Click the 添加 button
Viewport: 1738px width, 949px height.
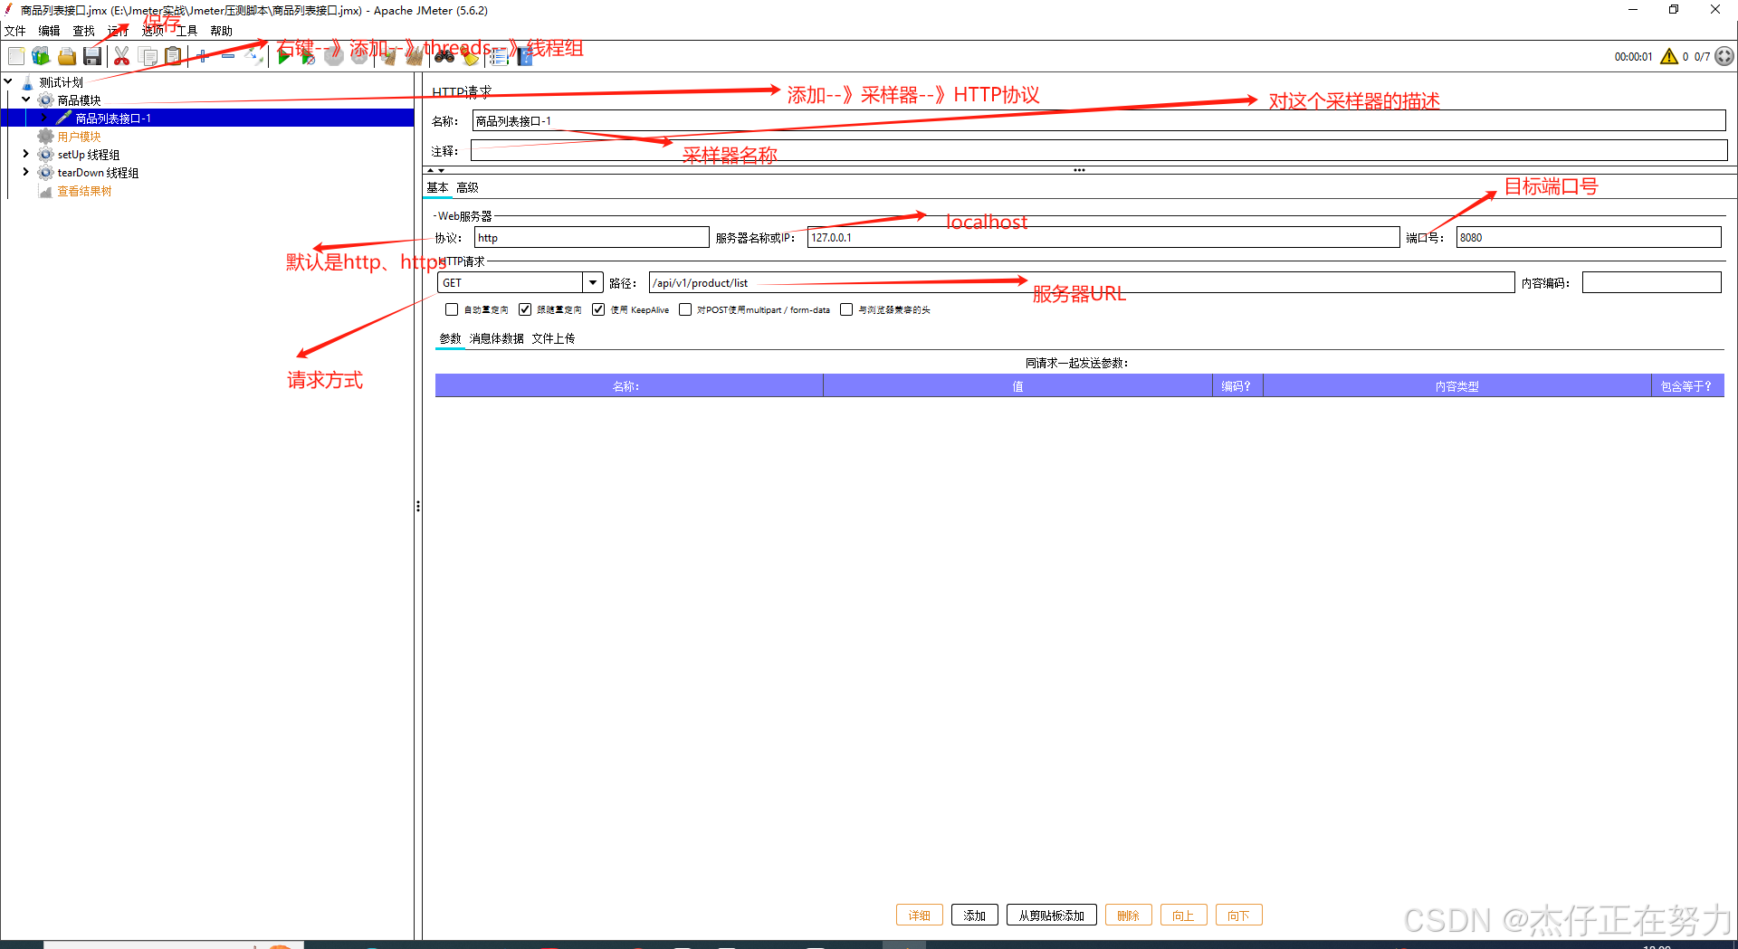[x=975, y=915]
